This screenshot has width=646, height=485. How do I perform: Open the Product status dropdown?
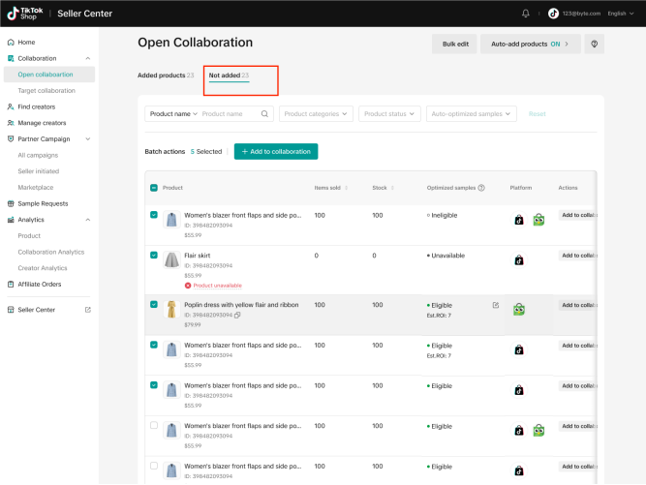(389, 113)
